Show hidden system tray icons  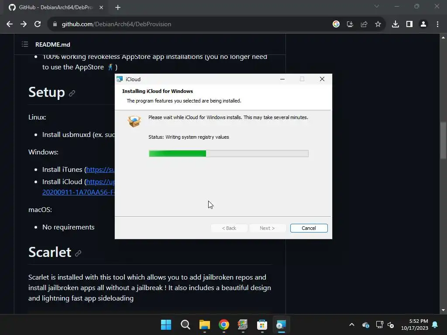(x=352, y=325)
